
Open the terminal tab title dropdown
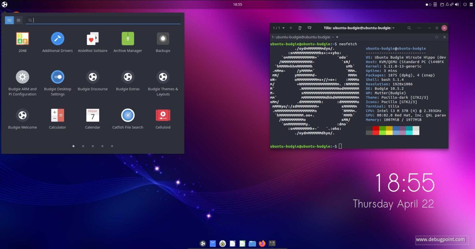point(337,37)
